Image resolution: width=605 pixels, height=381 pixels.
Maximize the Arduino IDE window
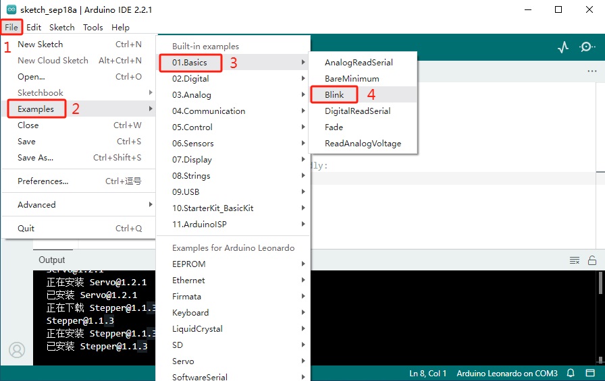[558, 9]
